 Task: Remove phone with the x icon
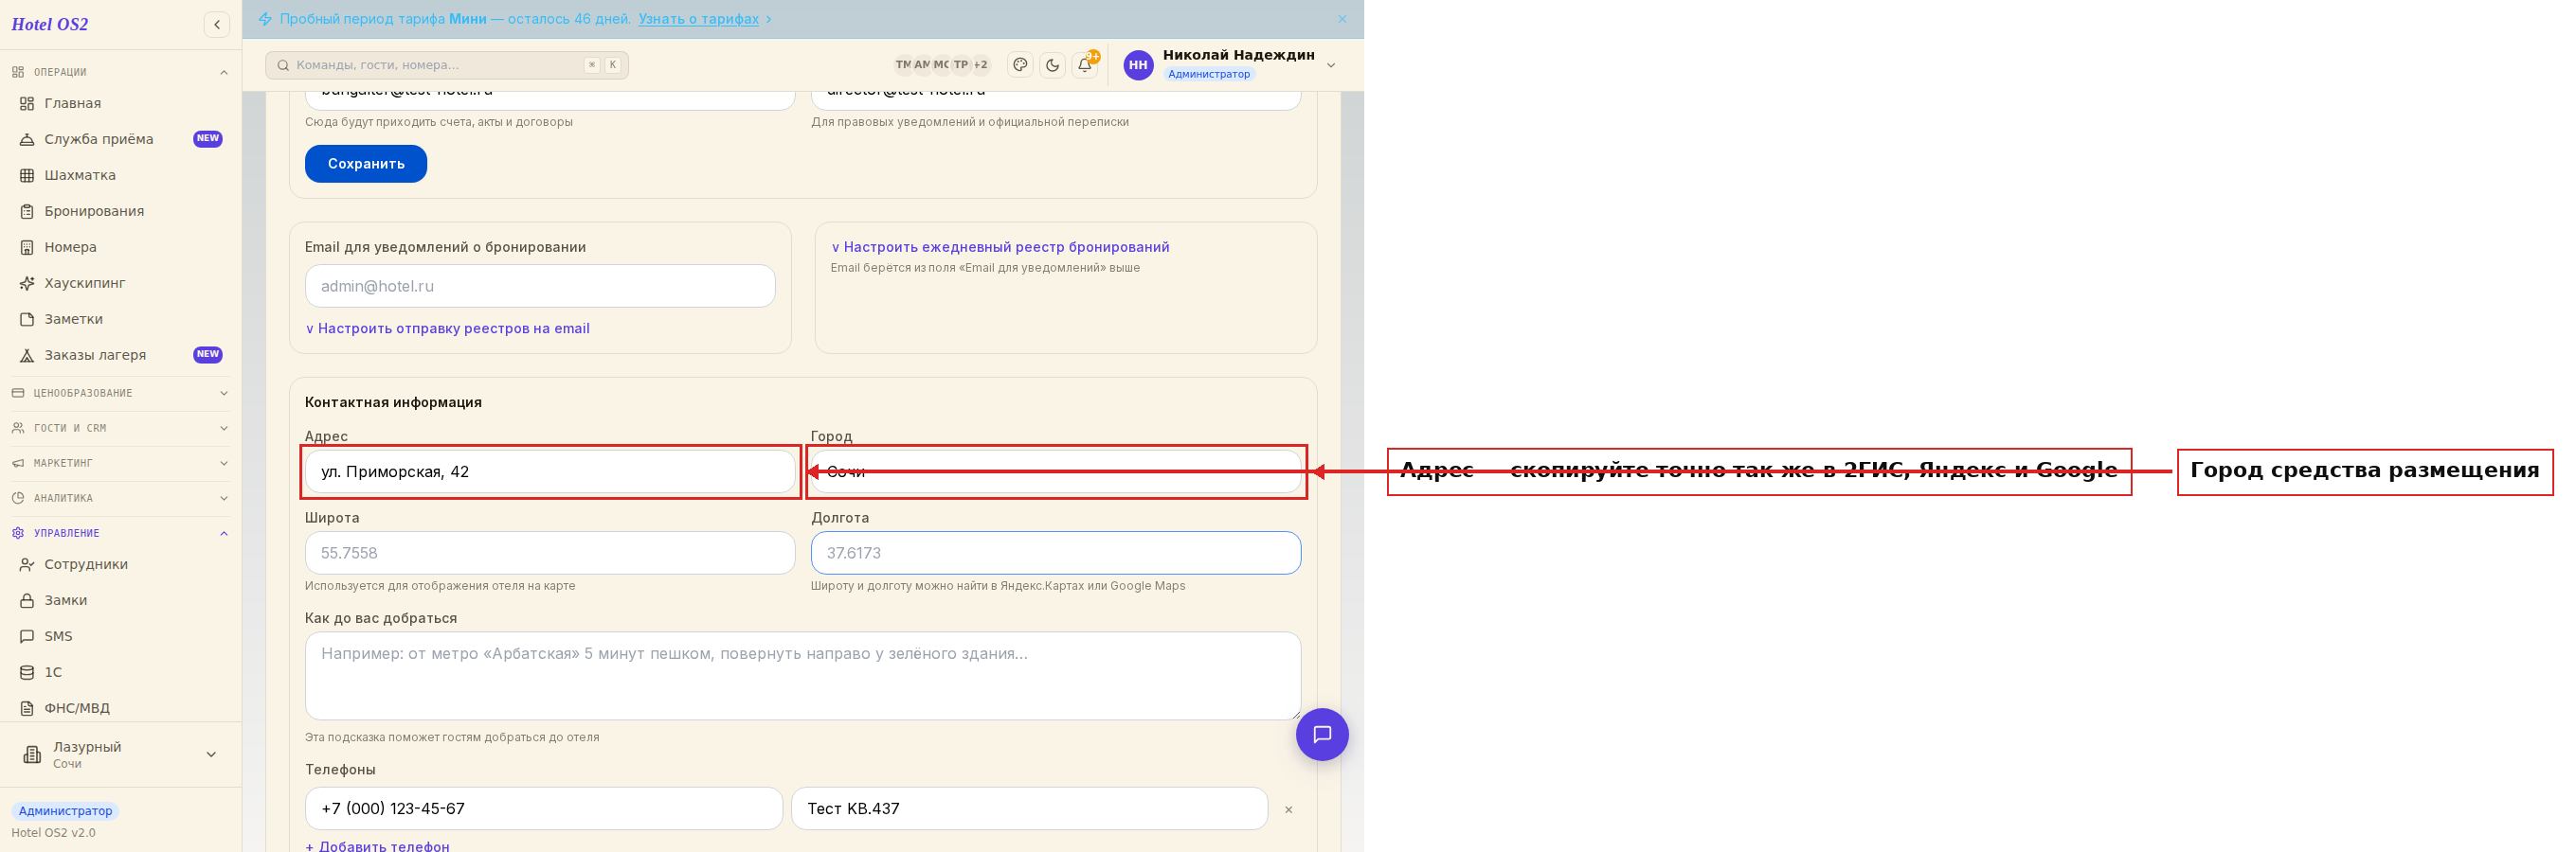[x=1288, y=809]
